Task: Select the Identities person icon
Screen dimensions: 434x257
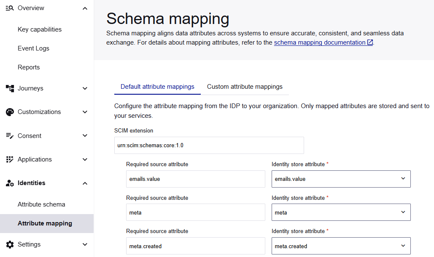Action: click(x=10, y=183)
